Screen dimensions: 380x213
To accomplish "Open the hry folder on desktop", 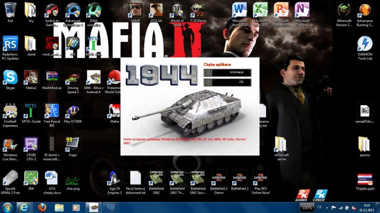I will pos(31,11).
